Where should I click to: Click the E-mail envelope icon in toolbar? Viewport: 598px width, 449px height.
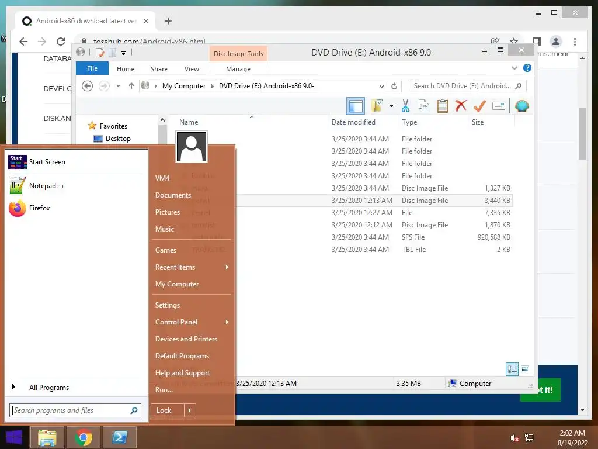click(x=499, y=106)
